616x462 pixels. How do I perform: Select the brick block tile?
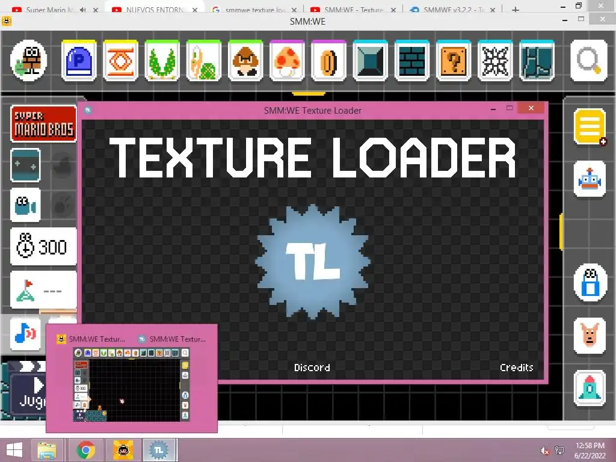[x=412, y=61]
